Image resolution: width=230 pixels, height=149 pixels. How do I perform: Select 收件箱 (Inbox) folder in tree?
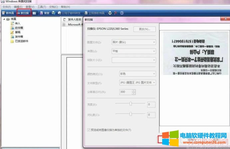pos(19,28)
